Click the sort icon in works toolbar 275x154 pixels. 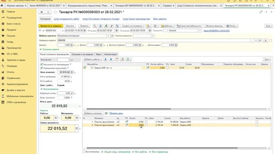(122, 59)
